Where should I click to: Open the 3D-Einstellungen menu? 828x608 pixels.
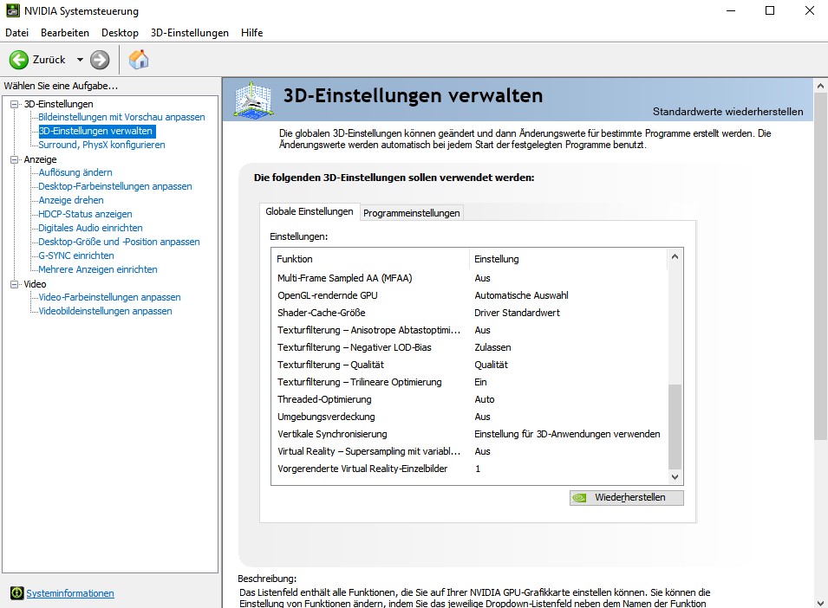point(190,33)
